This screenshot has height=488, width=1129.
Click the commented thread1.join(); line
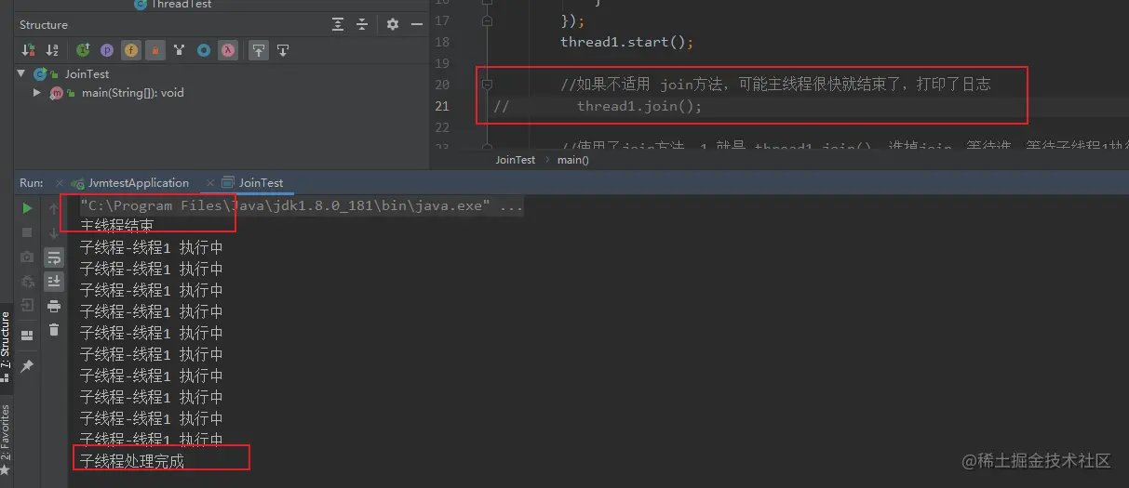tap(638, 106)
